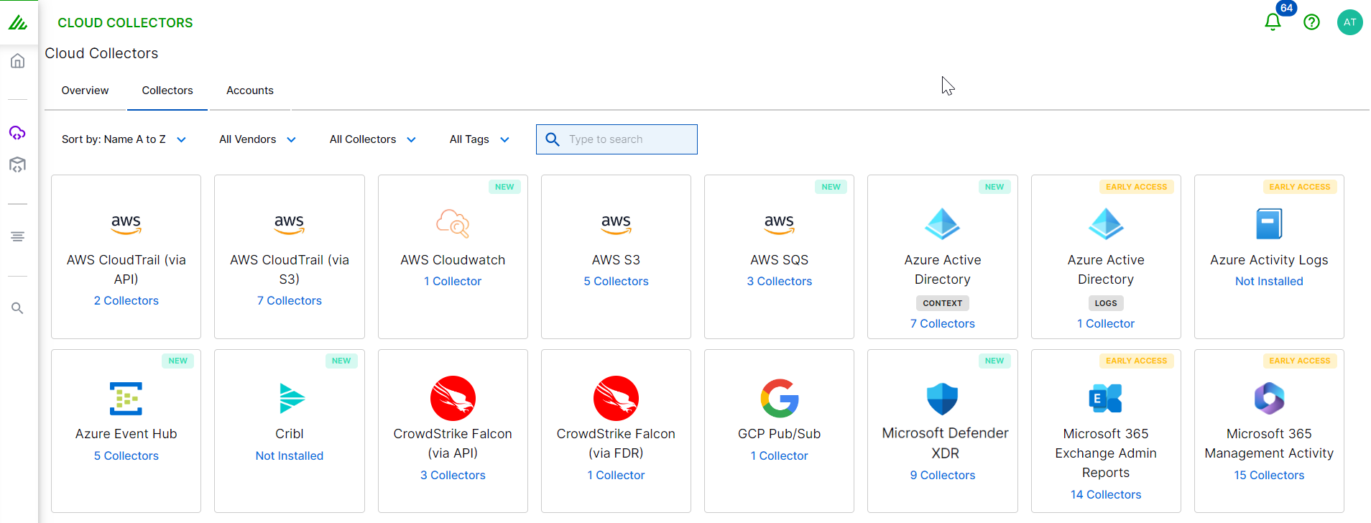Click the Microsoft Defender XDR shield icon
Image resolution: width=1371 pixels, height=523 pixels.
(942, 398)
